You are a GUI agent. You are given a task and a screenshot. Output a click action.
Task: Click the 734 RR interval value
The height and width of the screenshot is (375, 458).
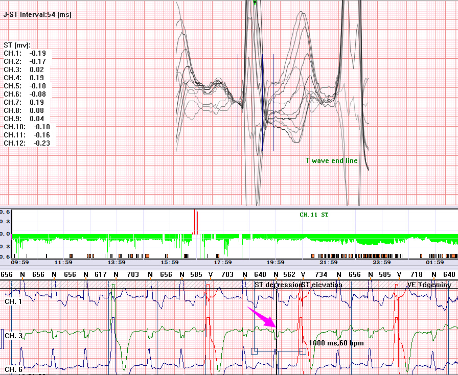click(321, 274)
